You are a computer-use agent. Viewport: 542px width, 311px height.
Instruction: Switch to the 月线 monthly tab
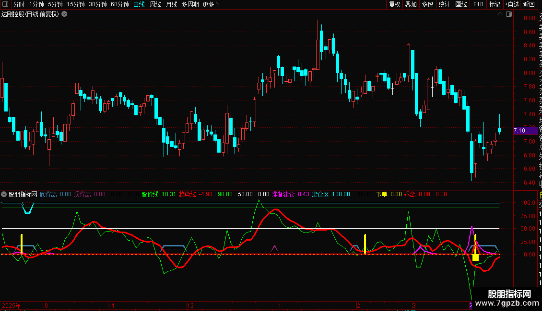[171, 4]
